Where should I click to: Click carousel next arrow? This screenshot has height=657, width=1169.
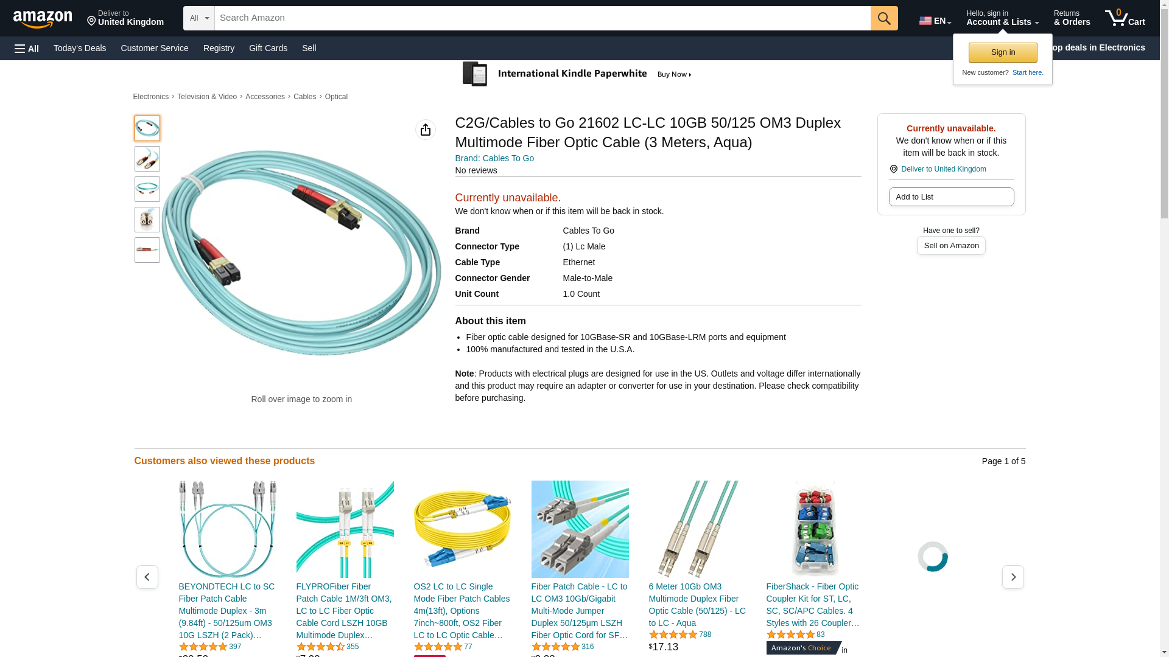[x=1013, y=577]
